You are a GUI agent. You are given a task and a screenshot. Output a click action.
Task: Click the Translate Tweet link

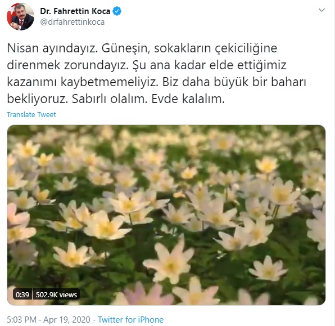click(31, 114)
